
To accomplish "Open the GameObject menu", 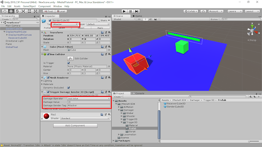I will [29, 6].
